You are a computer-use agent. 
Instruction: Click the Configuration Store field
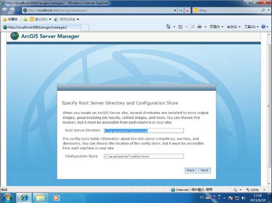(x=144, y=156)
